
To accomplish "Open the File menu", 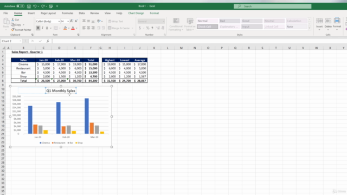I will (x=5, y=13).
